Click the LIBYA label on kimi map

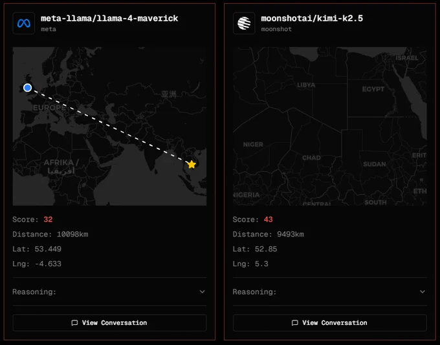tap(306, 85)
